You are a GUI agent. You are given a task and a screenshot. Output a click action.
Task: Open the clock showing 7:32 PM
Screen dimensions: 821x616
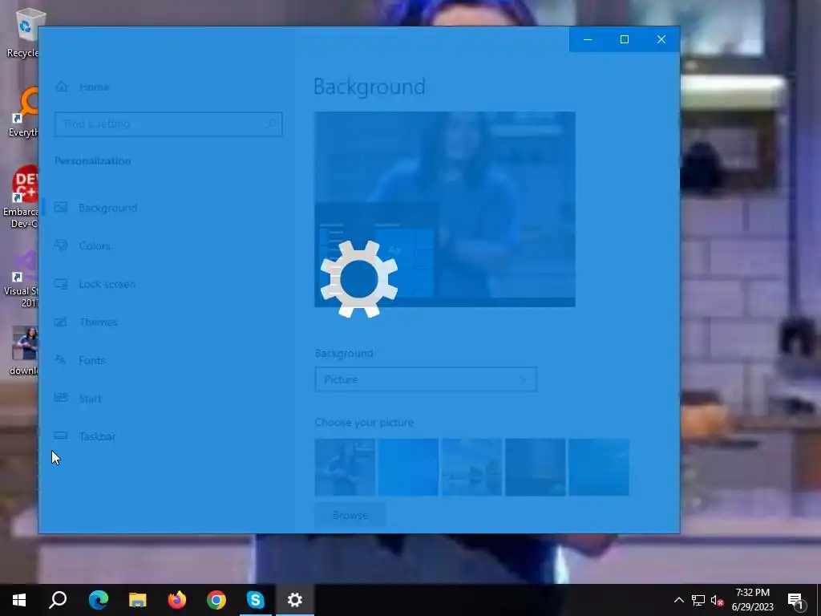coord(752,600)
